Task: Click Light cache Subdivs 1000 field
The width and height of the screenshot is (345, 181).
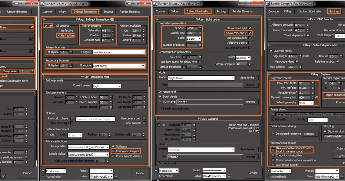Action: pyautogui.click(x=191, y=28)
